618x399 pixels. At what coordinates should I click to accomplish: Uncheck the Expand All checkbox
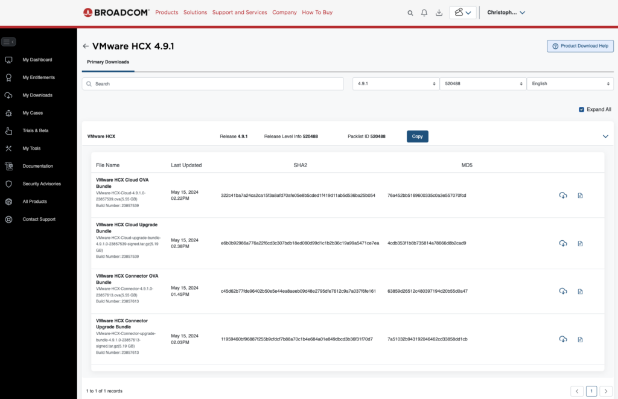581,110
